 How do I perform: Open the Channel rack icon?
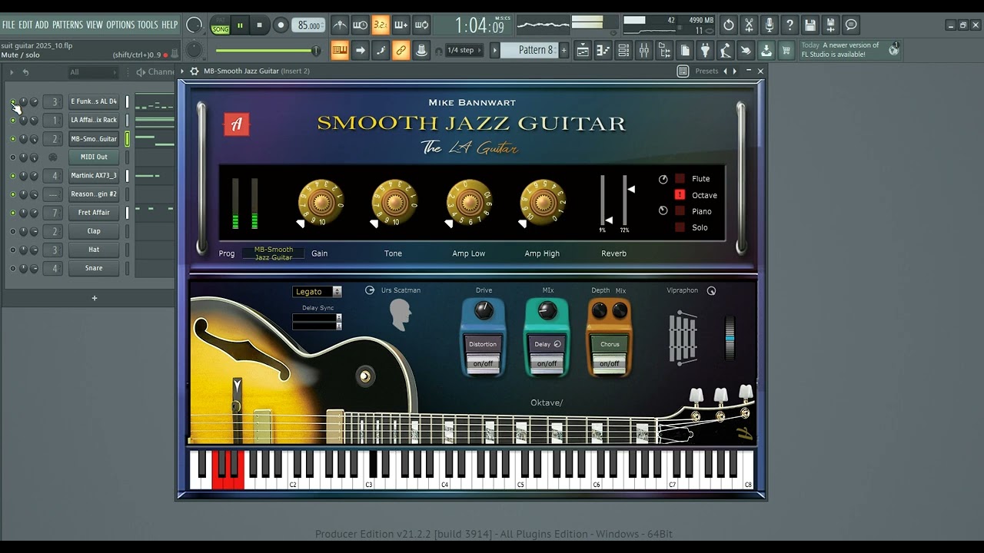click(623, 51)
